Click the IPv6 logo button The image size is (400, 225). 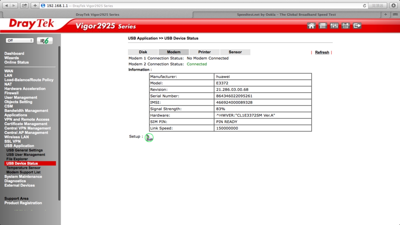(x=45, y=41)
